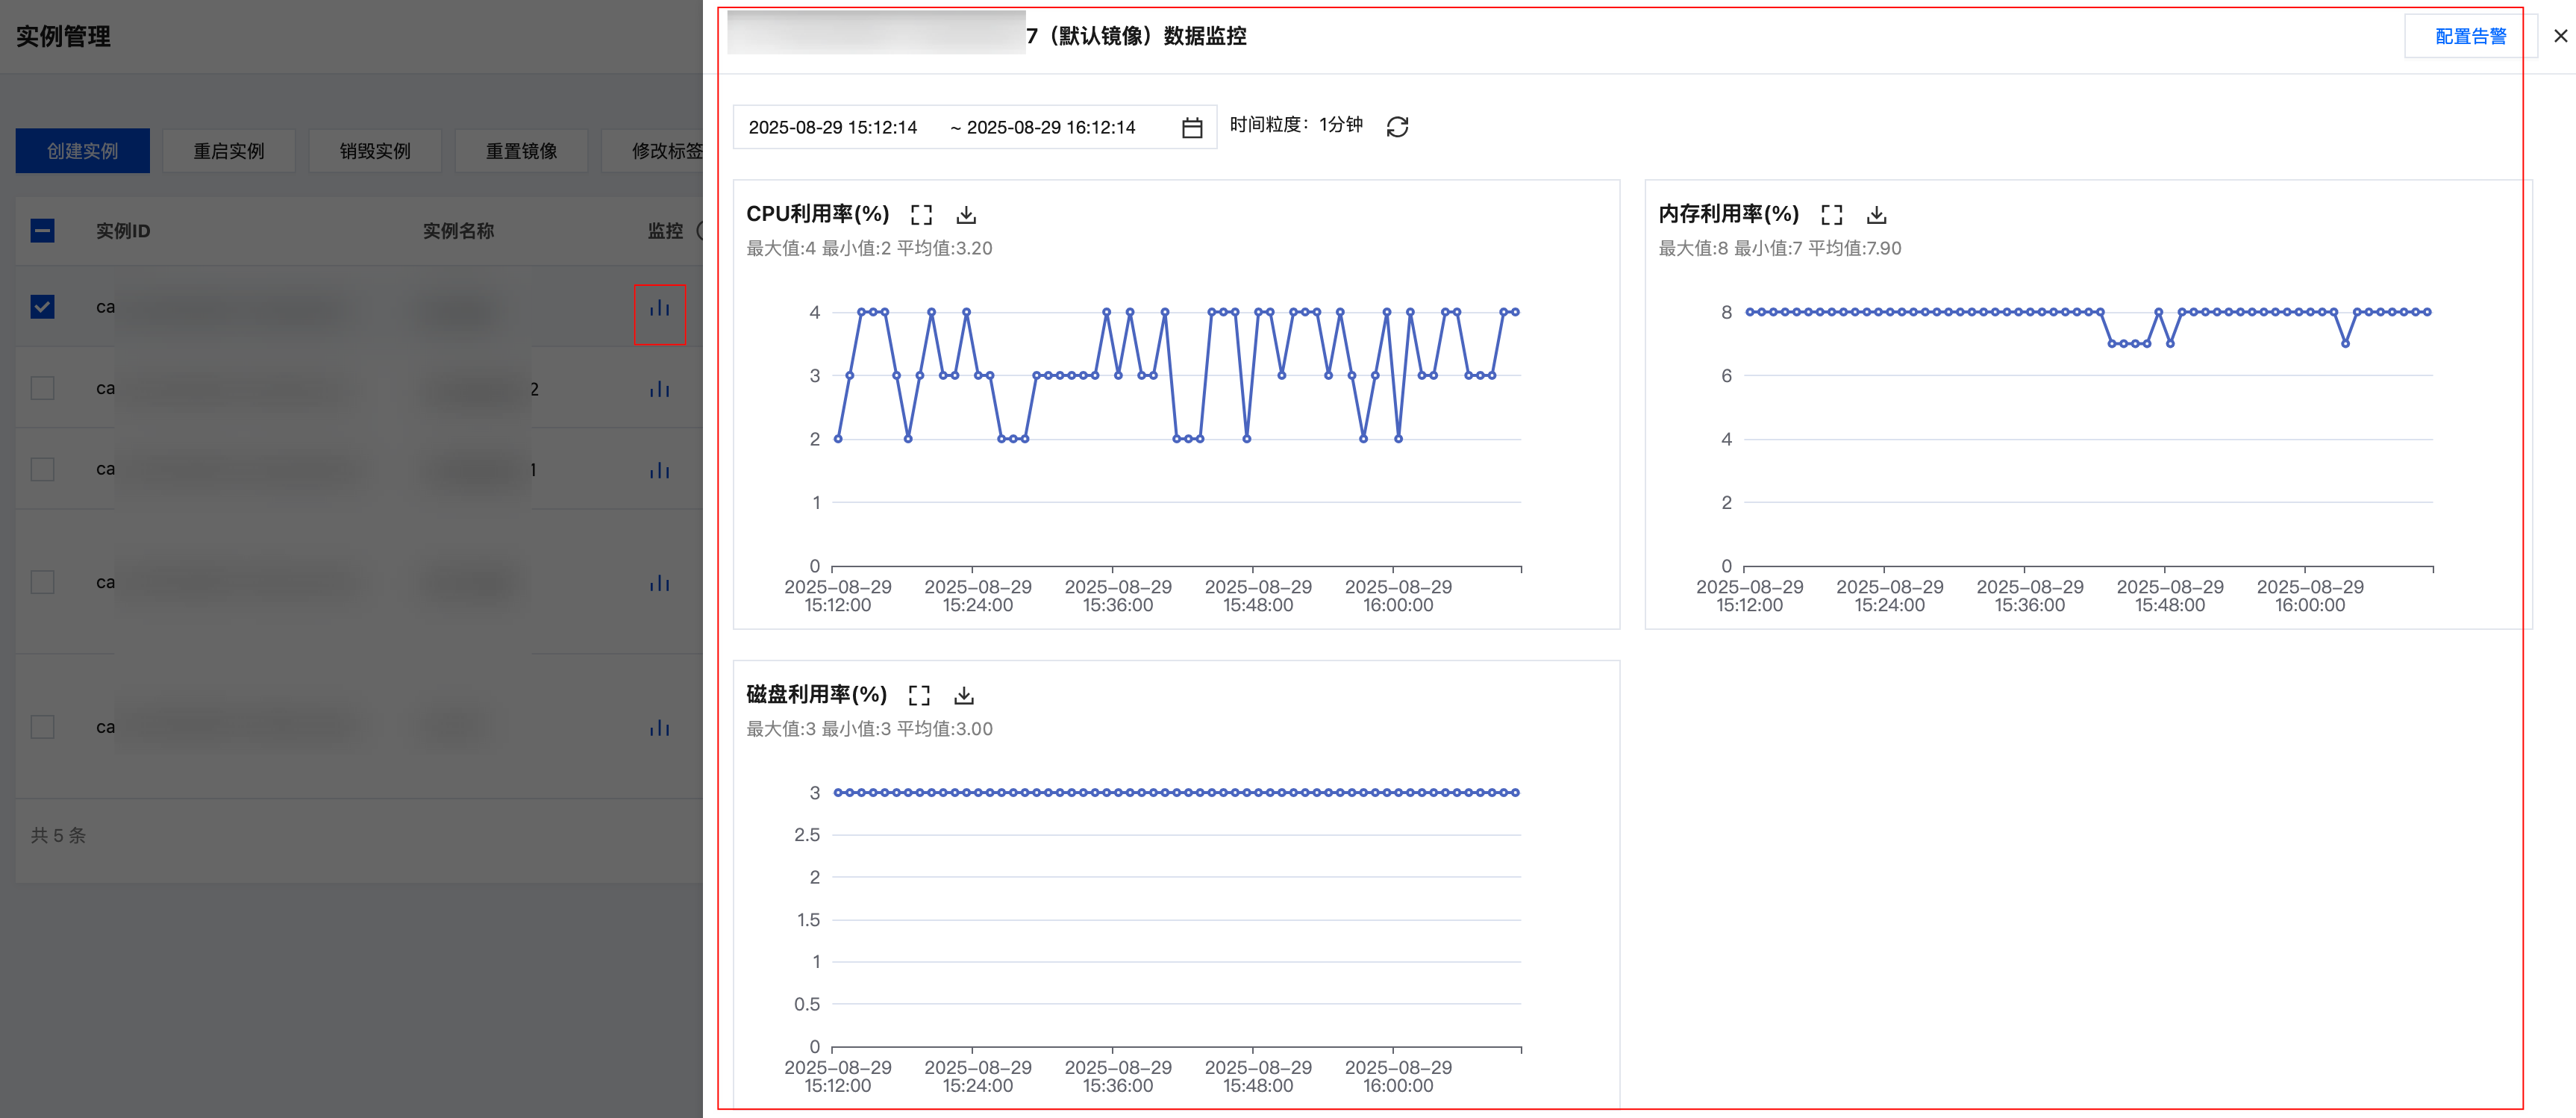The width and height of the screenshot is (2576, 1118).
Task: Edit end time 2025-08-29 16:12:14
Action: click(x=1051, y=127)
